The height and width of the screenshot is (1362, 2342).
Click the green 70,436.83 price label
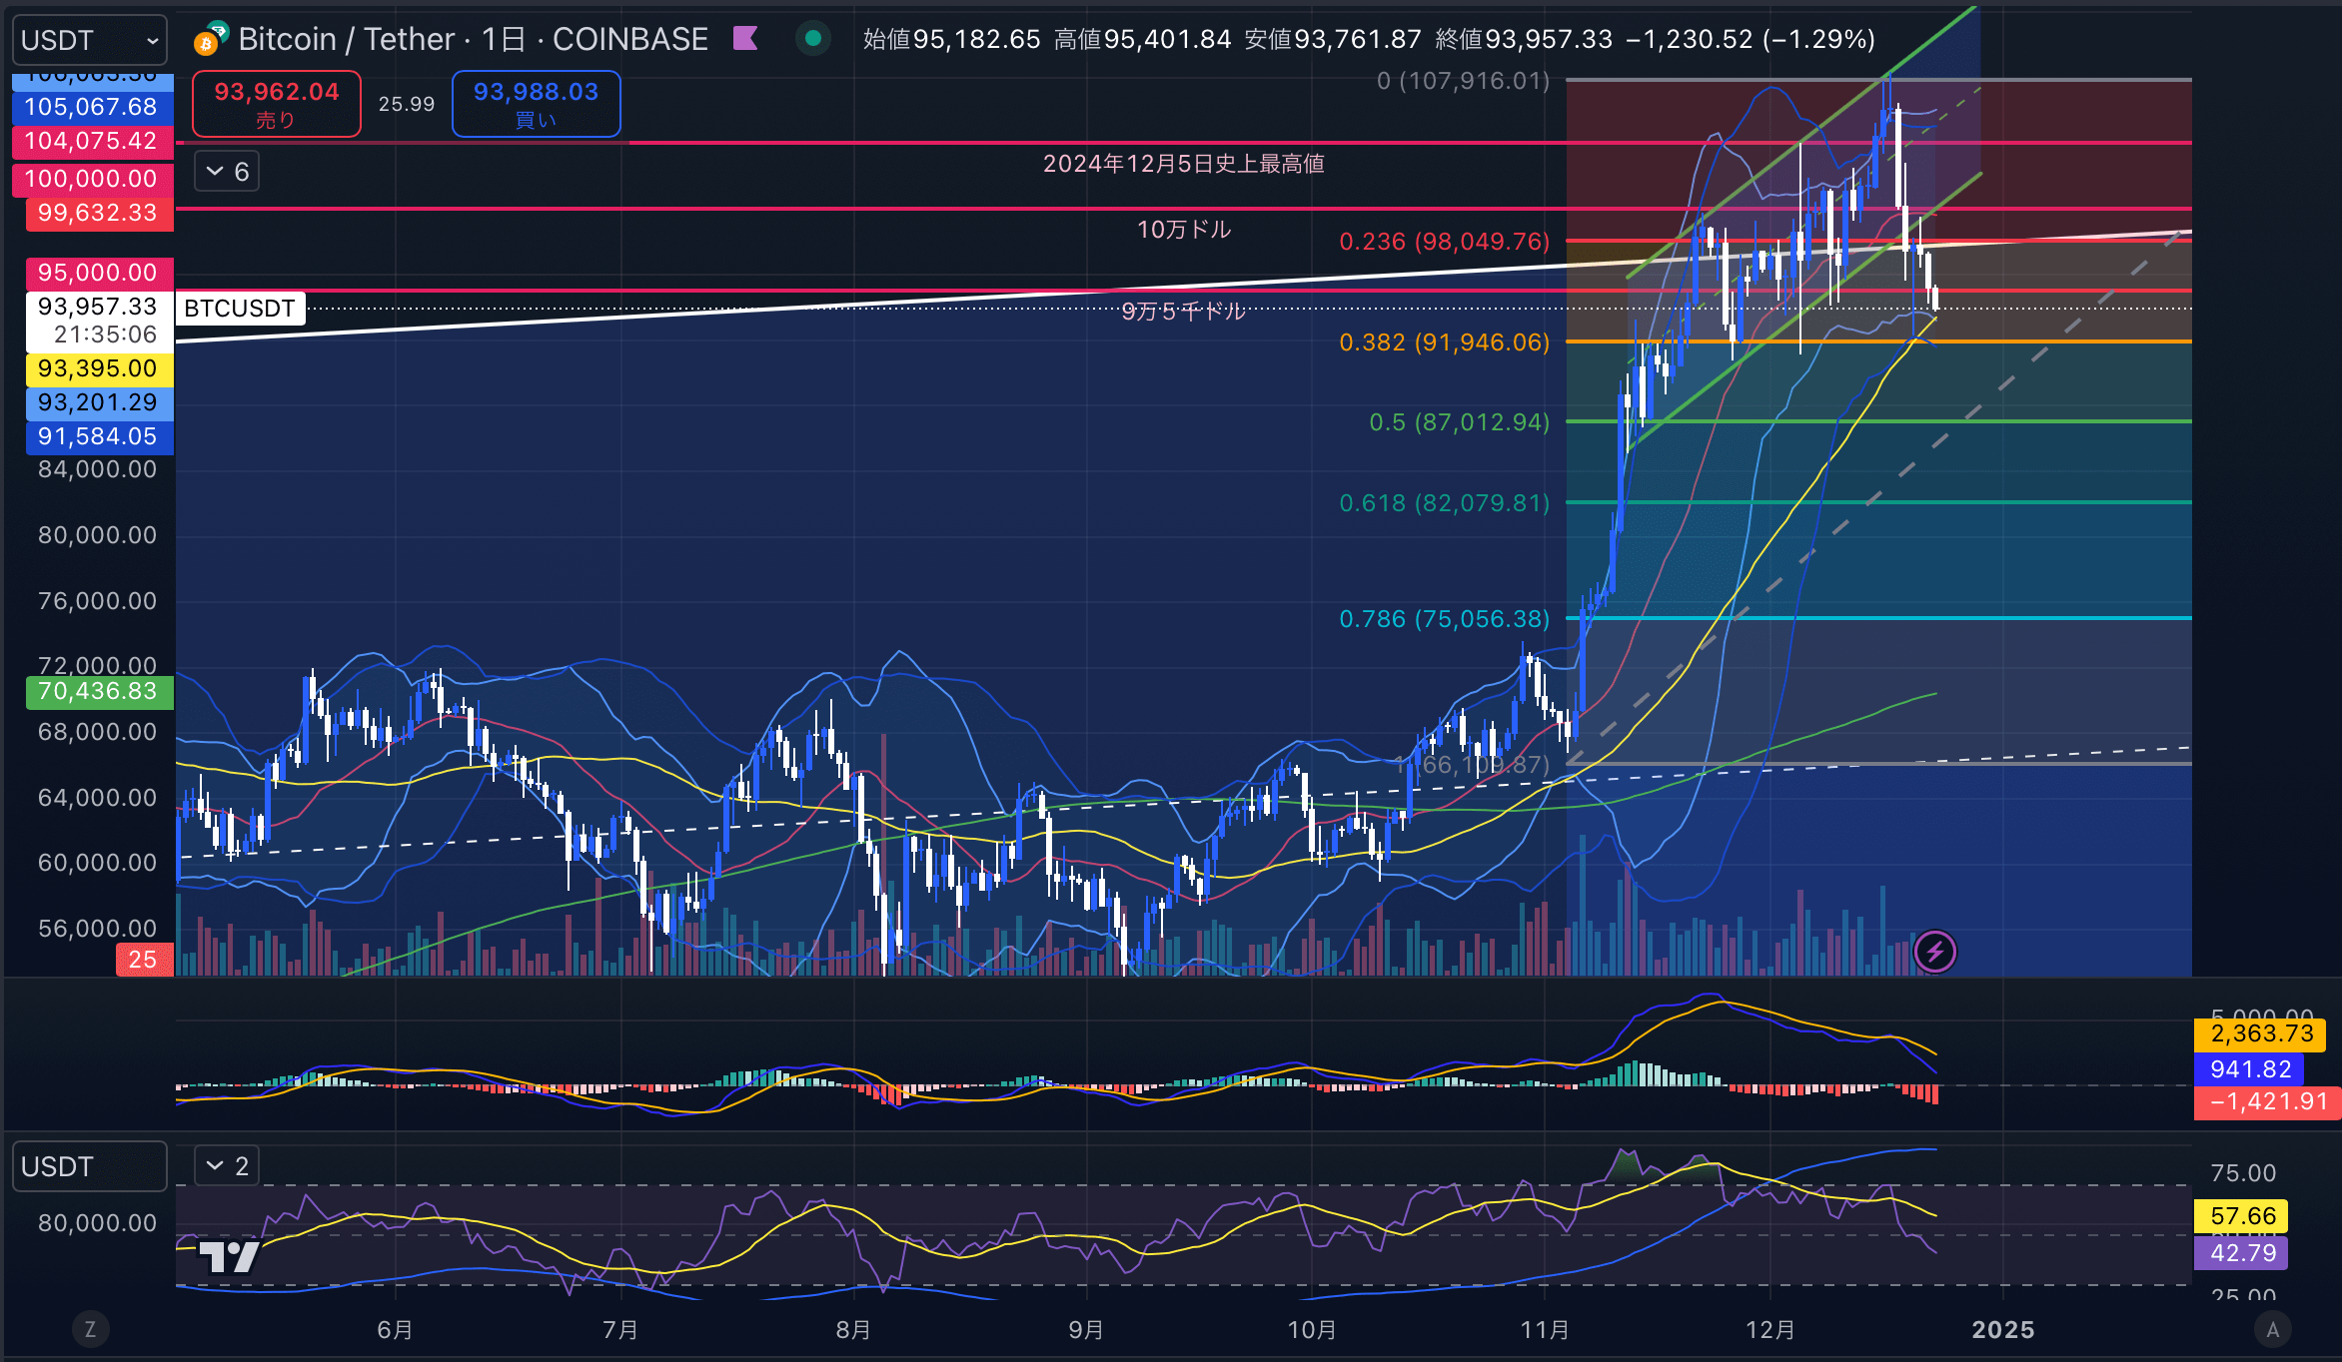pyautogui.click(x=99, y=691)
